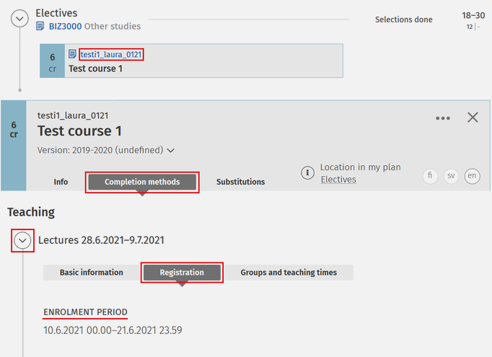This screenshot has height=357, width=492.
Task: Click the document icon beside BIZ3000
Action: pos(40,27)
